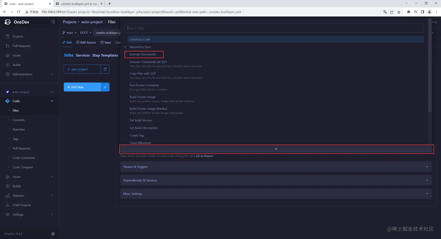Screen dimensions: 441x239
Task: Open global Pull Requests above the Administration item
Action: tap(21, 46)
